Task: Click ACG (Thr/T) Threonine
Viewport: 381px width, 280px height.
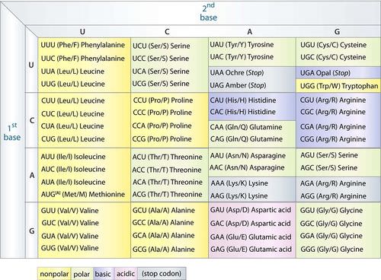Action: 167,194
